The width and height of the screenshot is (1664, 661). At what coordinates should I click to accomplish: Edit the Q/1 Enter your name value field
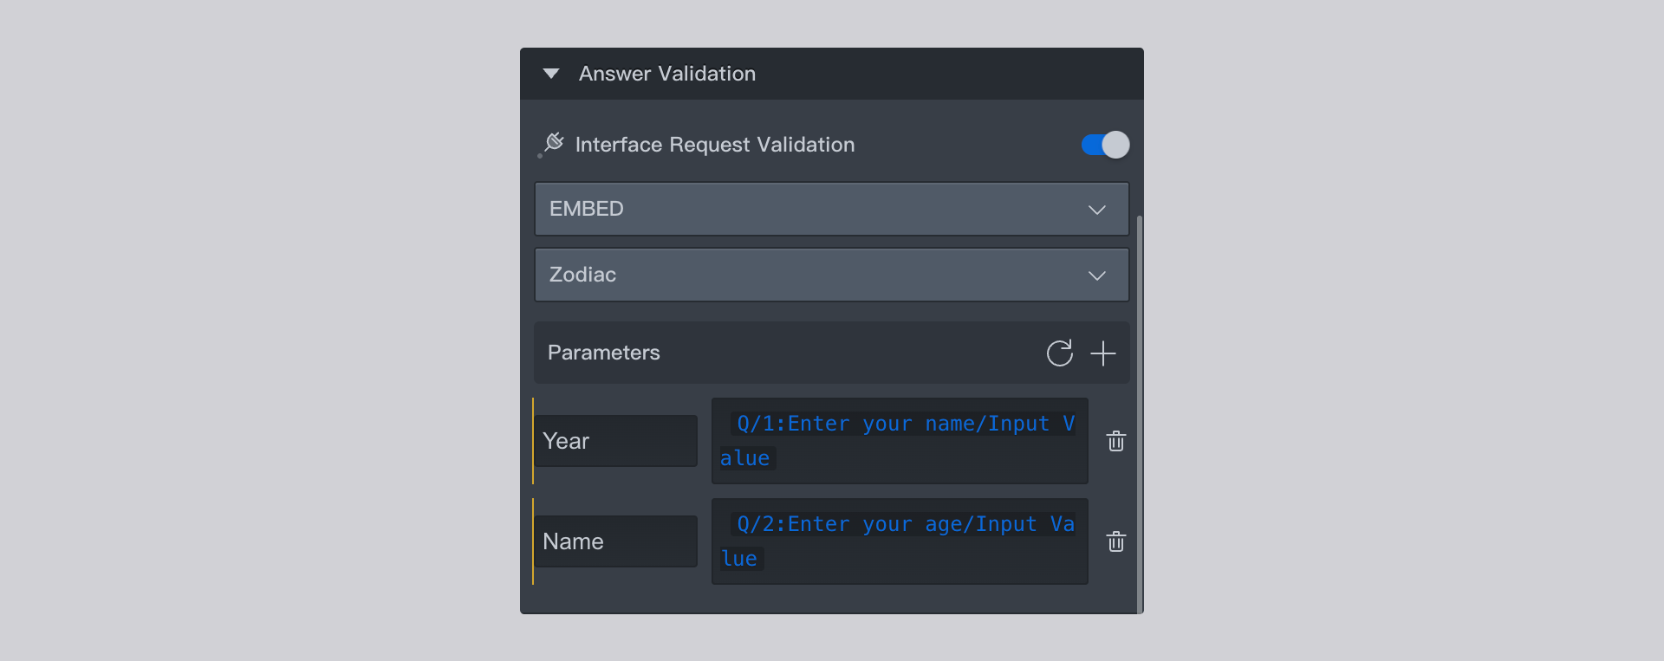(900, 441)
